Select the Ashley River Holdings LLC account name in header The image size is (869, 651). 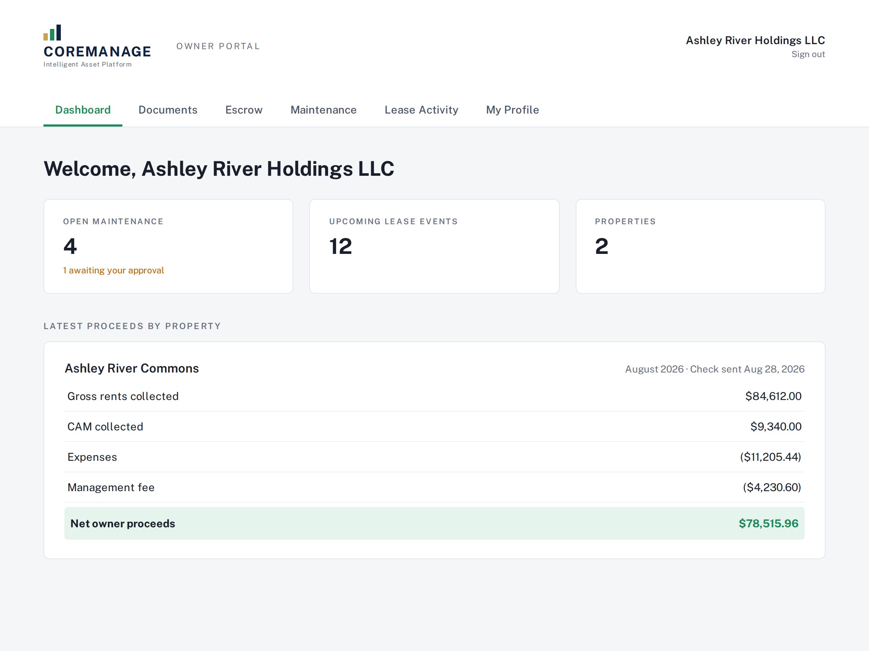point(755,41)
